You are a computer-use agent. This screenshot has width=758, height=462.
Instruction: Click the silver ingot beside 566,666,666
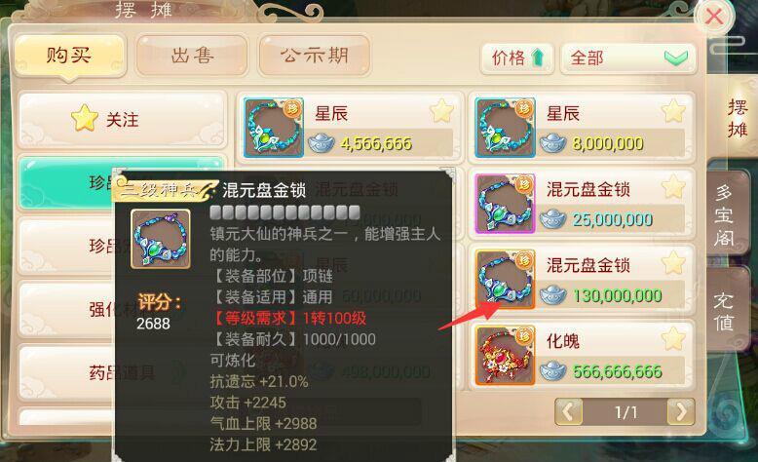[x=553, y=371]
